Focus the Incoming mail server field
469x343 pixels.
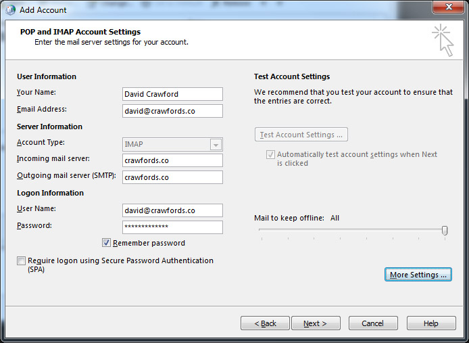click(x=172, y=160)
